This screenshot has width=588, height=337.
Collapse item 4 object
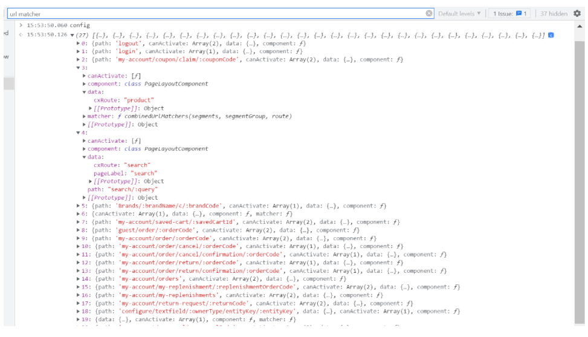(x=78, y=133)
